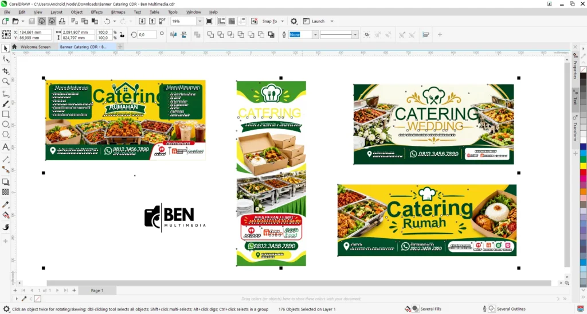The width and height of the screenshot is (587, 314).
Task: Select the Ellipse tool
Action: pos(6,124)
